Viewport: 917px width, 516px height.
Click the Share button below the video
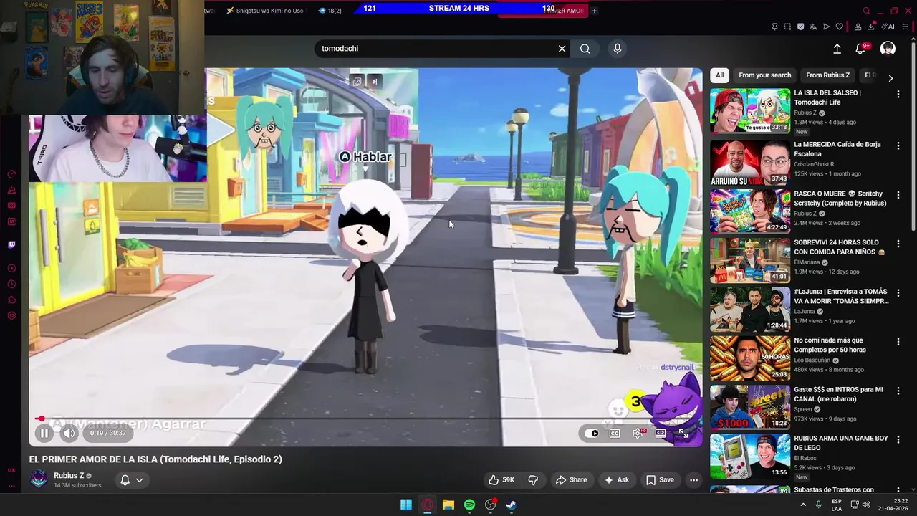click(571, 480)
